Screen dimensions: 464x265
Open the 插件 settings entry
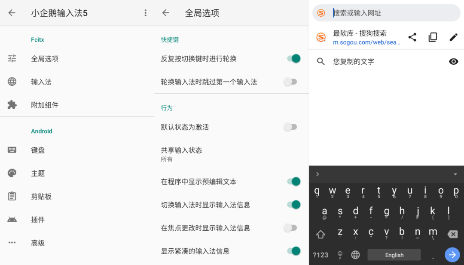coord(77,219)
